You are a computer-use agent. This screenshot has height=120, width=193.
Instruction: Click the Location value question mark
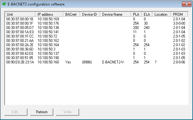click(155, 62)
